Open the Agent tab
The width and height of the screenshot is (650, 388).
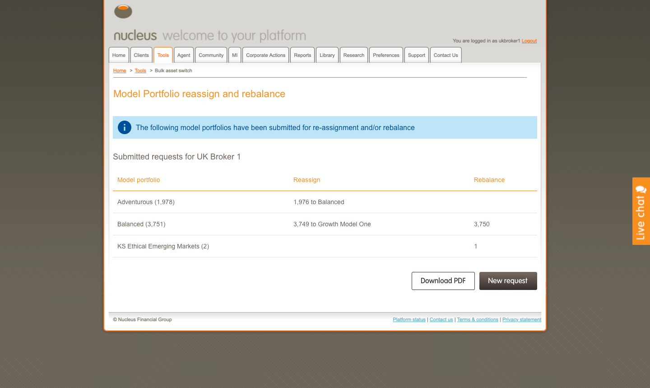(x=184, y=55)
